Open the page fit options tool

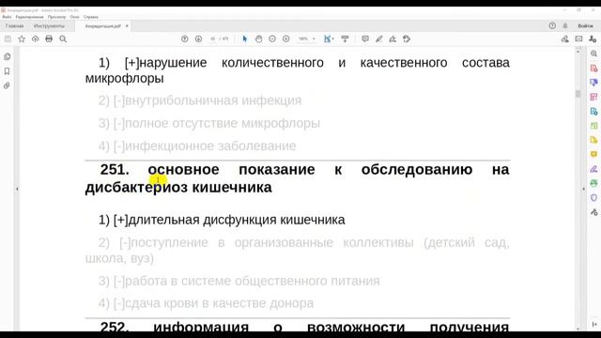tap(329, 38)
